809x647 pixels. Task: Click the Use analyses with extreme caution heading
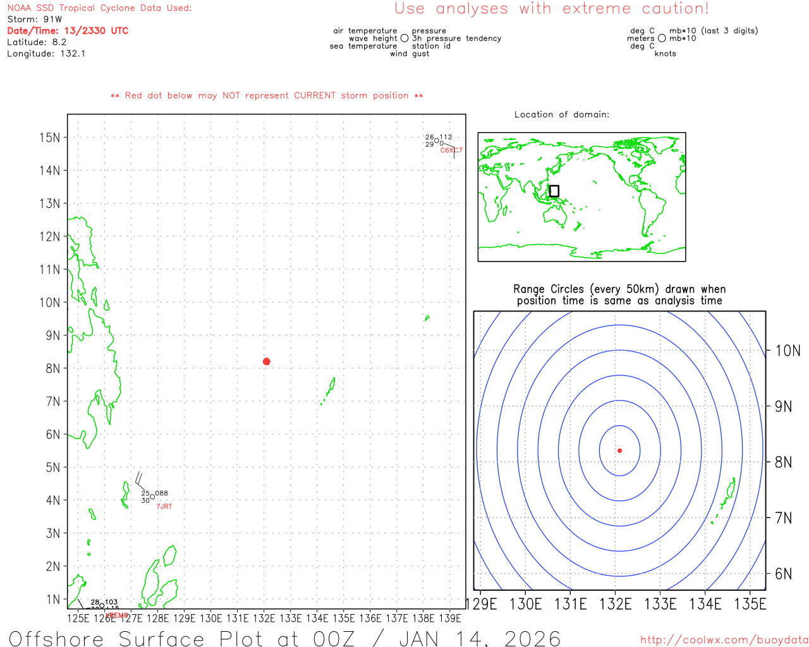[x=551, y=9]
